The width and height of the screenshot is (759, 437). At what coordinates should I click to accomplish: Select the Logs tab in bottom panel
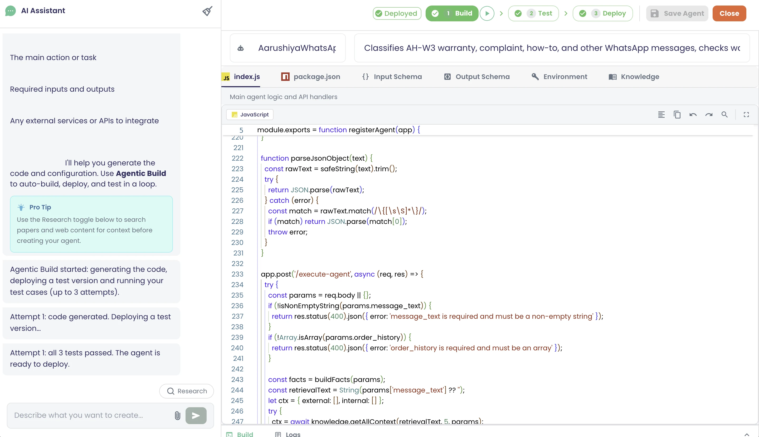[288, 434]
